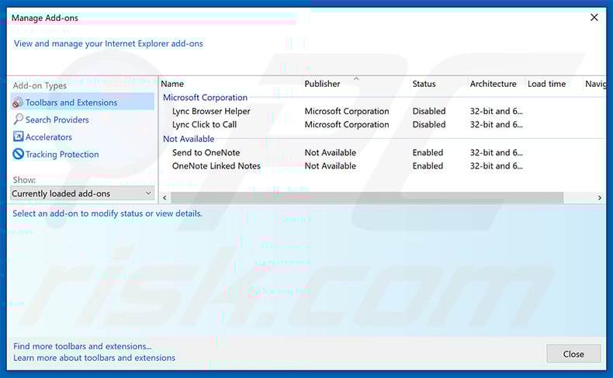The height and width of the screenshot is (378, 613).
Task: Close the Manage Add-ons window with X
Action: click(x=594, y=17)
